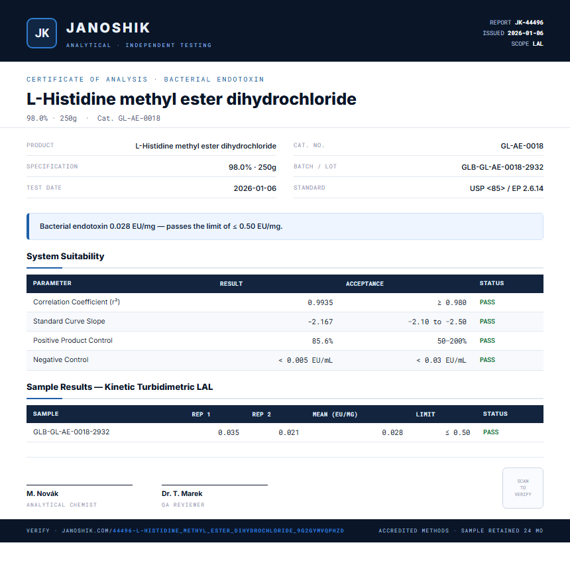Click the PASS status for Negative Control
Viewport: 570px width, 561px height.
click(487, 360)
